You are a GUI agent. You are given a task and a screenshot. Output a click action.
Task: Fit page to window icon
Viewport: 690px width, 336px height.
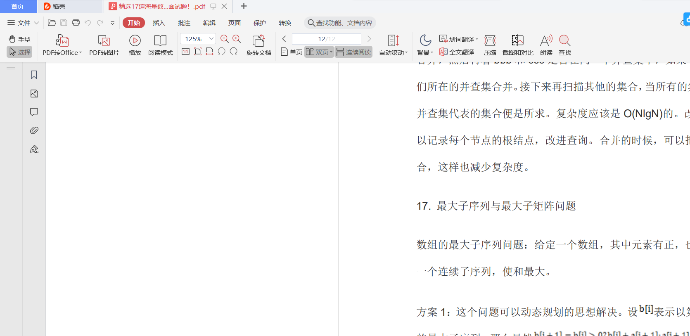click(x=198, y=52)
